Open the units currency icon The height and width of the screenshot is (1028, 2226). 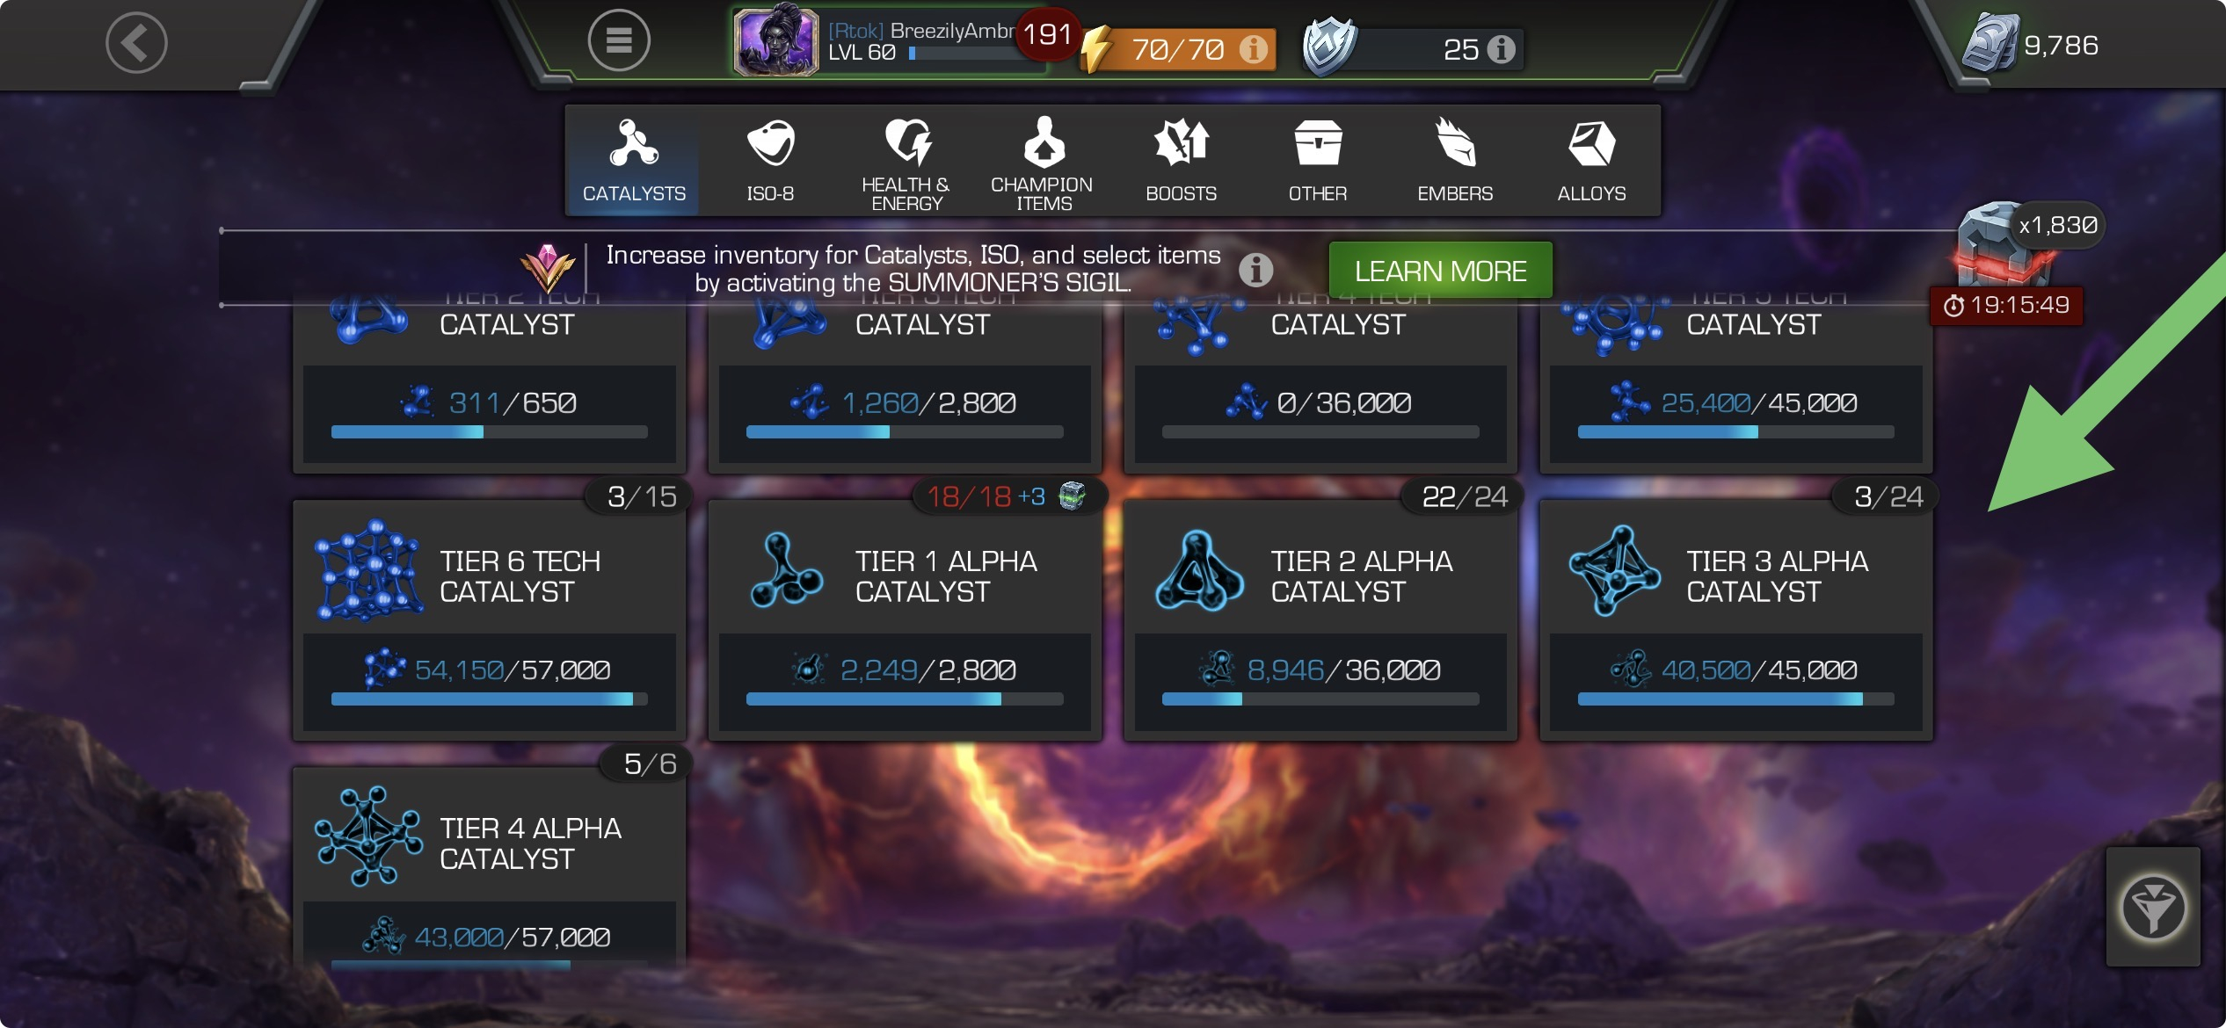pos(1990,44)
